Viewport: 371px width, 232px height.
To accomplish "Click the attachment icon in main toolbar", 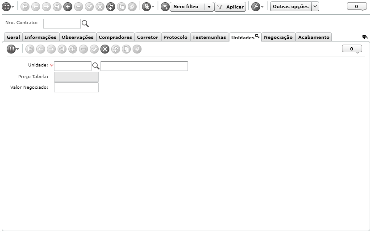I will [132, 7].
